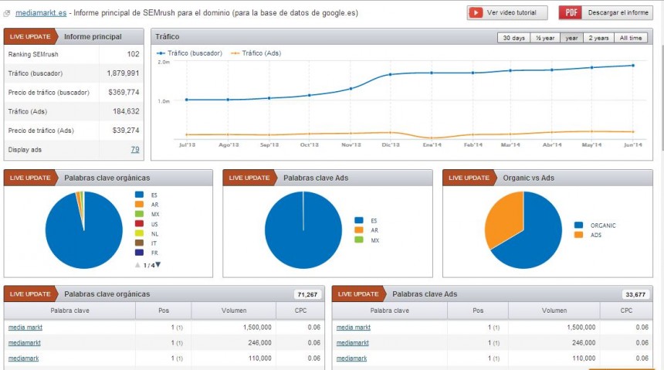This screenshot has height=370, width=664.
Task: Click the AR orange swatch in orgánicas legend
Action: tap(139, 204)
